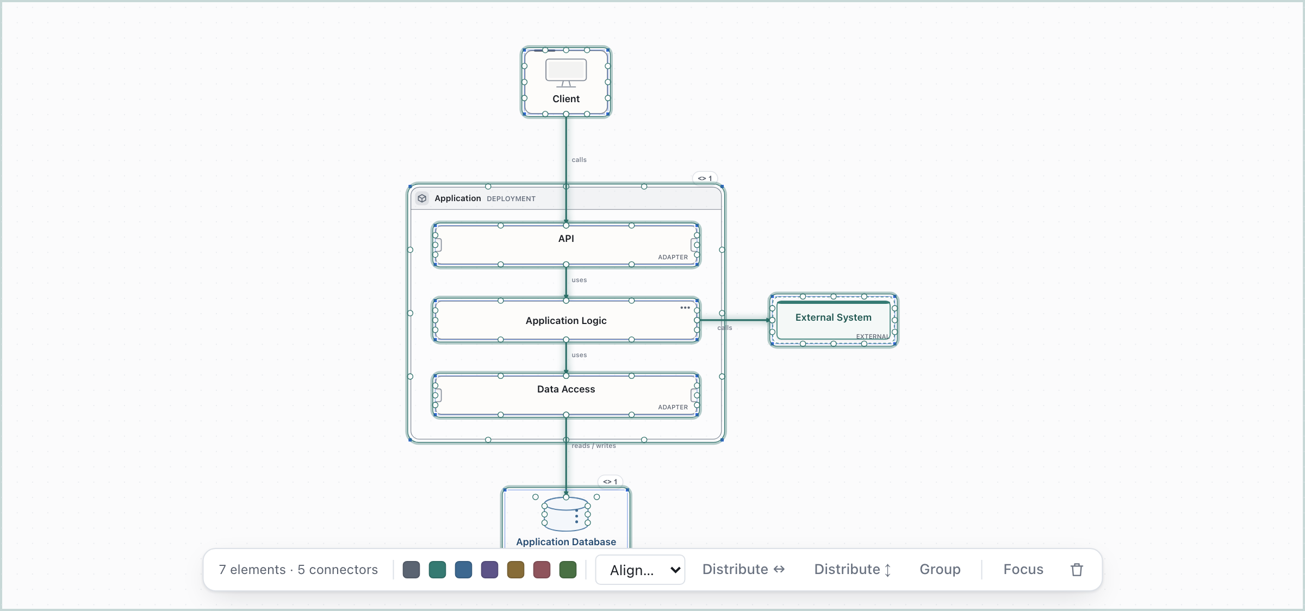The width and height of the screenshot is (1305, 611).
Task: Select the External System node
Action: click(833, 320)
